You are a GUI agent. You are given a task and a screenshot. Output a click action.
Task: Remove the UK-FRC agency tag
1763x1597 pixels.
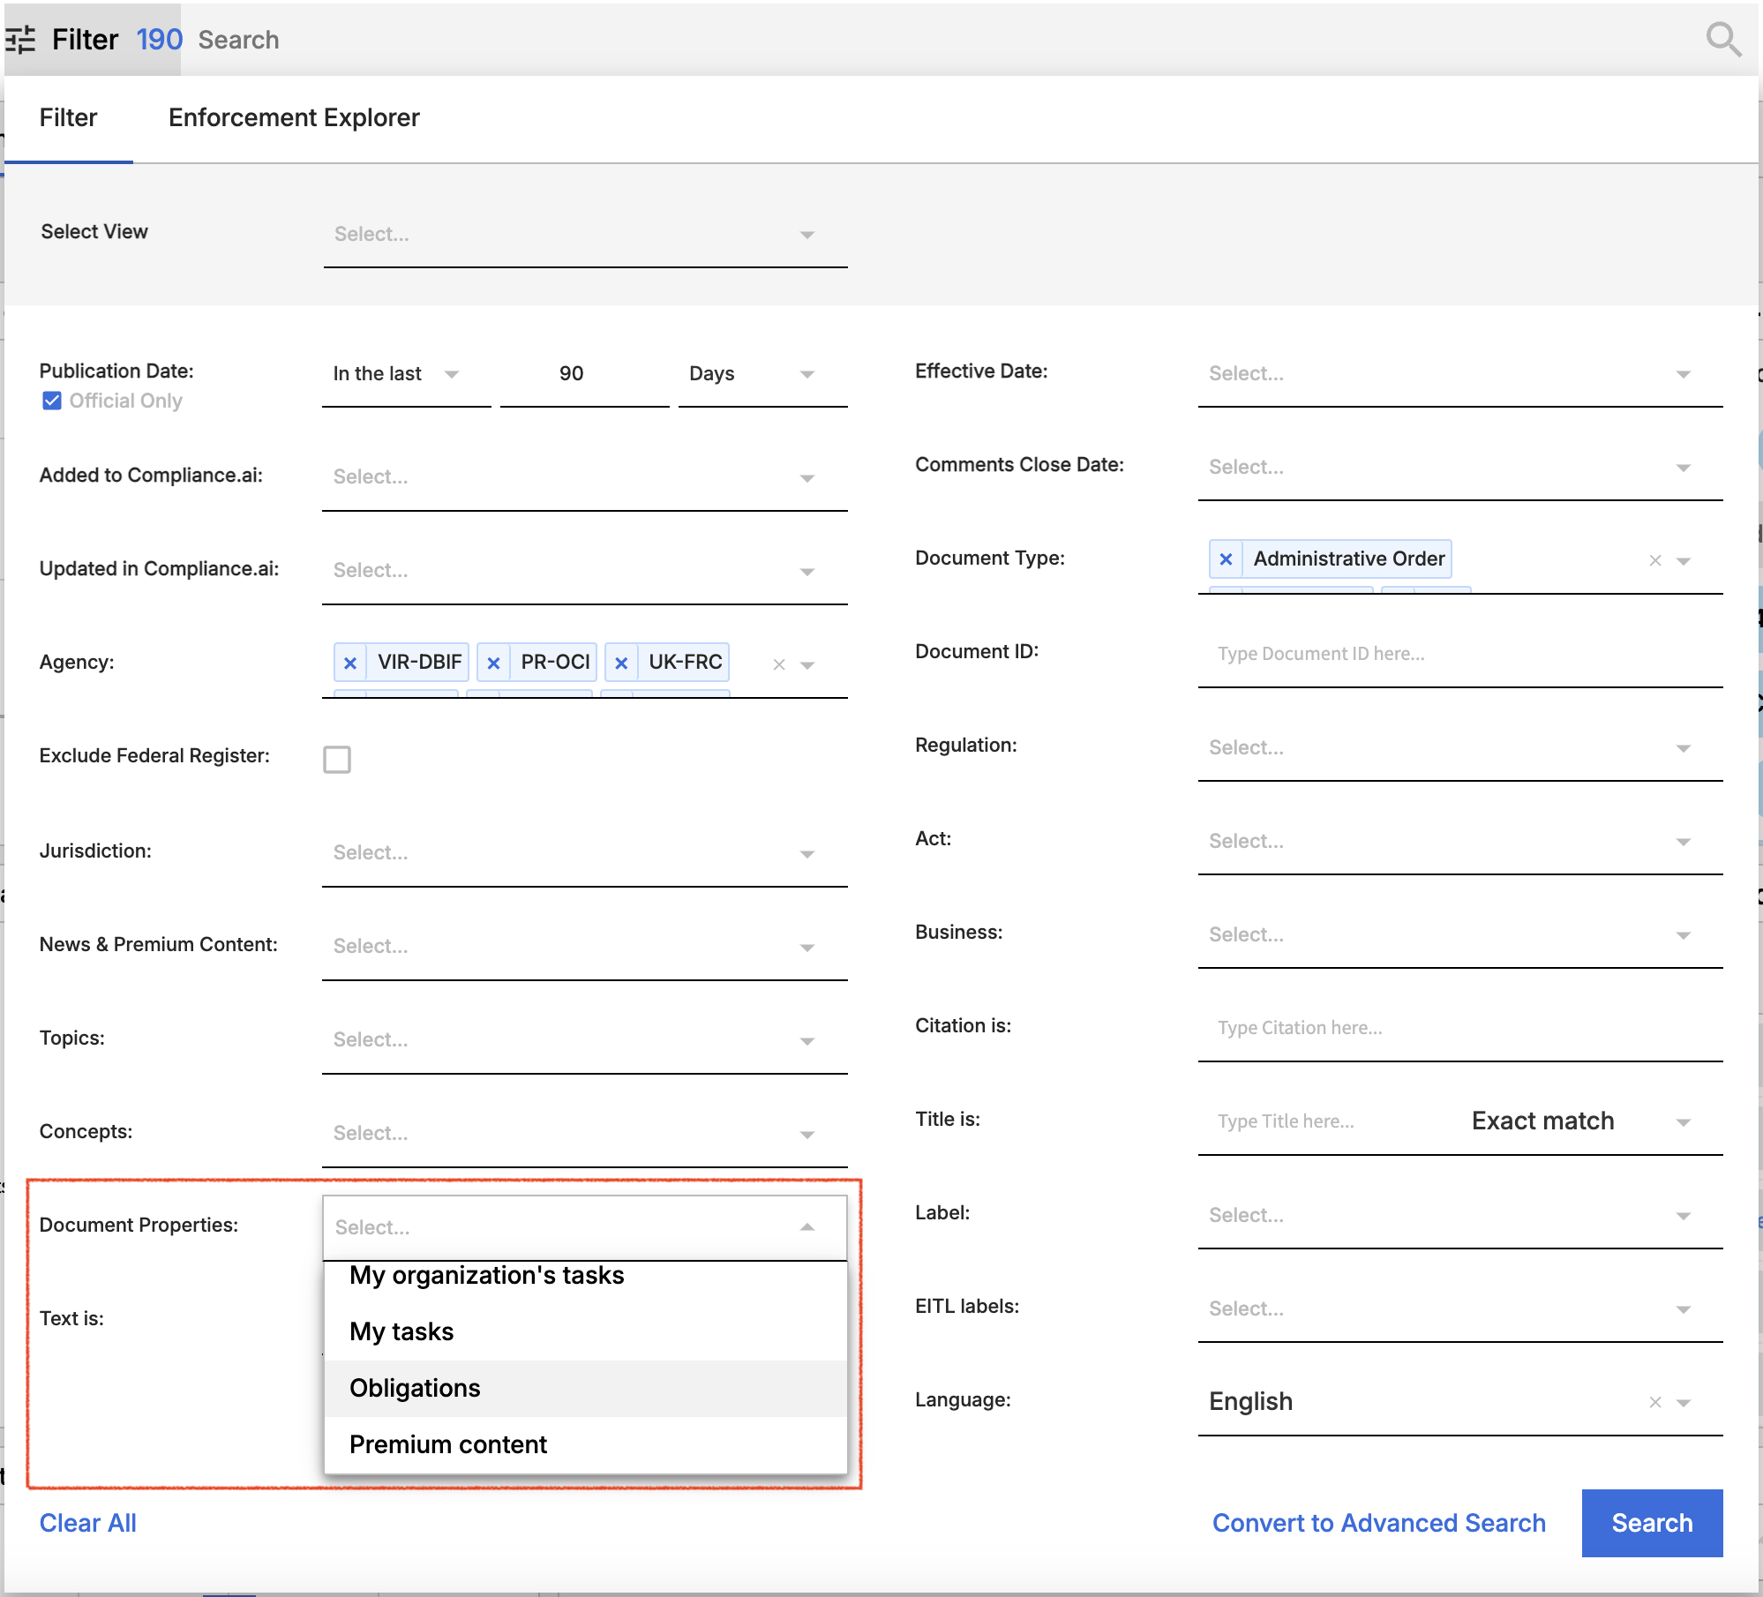pos(621,663)
